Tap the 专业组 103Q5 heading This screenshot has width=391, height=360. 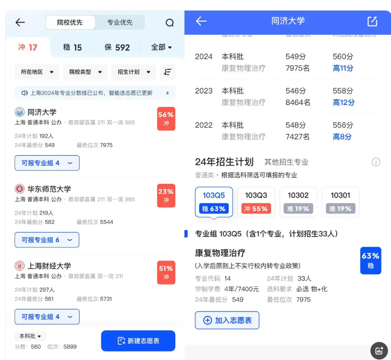[267, 234]
